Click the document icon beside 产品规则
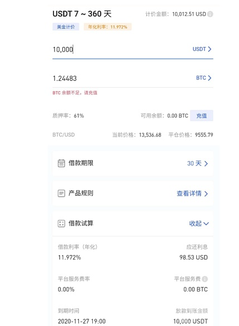The height and width of the screenshot is (326, 239). 61,193
